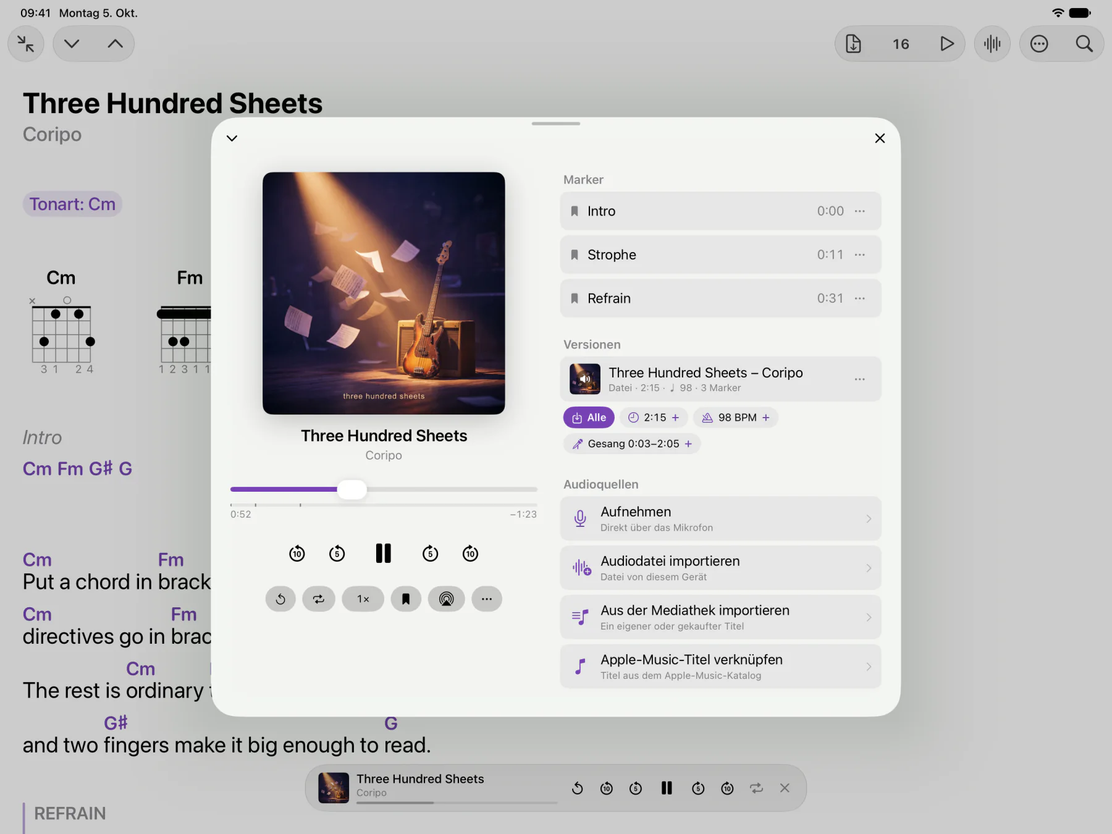Go to previous song with up chevron
The height and width of the screenshot is (834, 1112).
[115, 44]
